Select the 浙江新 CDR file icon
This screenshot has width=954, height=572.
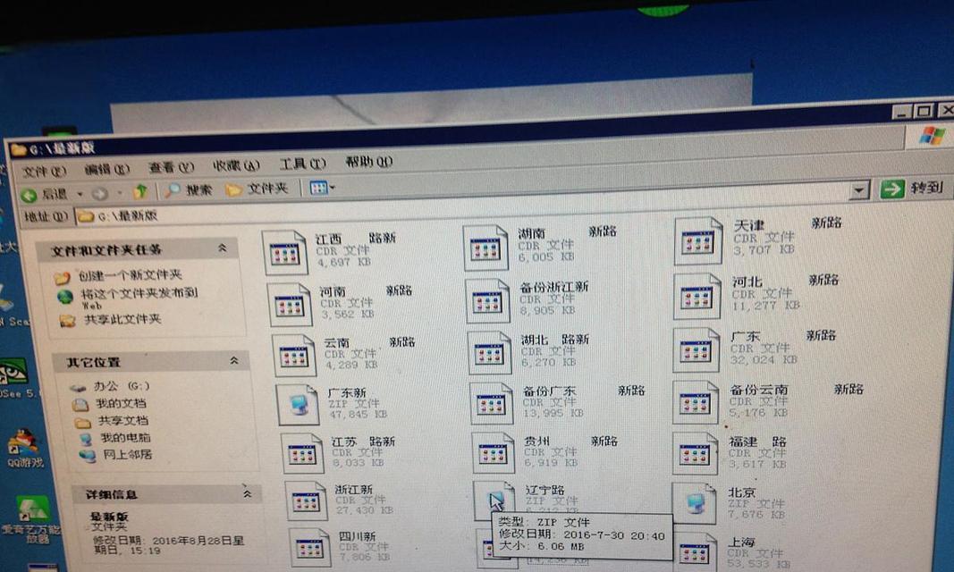[306, 500]
